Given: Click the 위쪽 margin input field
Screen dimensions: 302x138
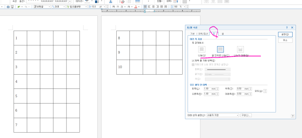Looking at the screenshot, I should [x=243, y=89].
